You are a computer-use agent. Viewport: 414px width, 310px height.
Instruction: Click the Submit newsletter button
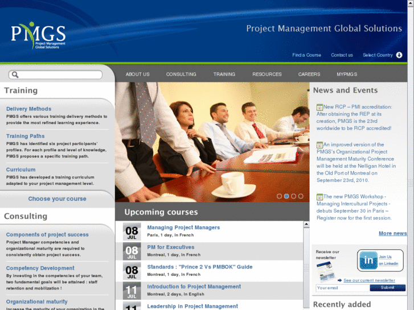(x=388, y=288)
